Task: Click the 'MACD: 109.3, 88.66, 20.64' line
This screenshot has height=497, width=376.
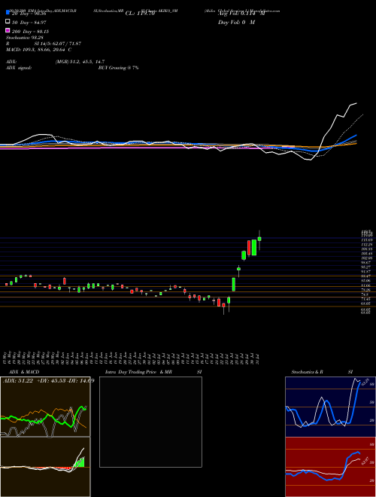Action: pos(37,50)
